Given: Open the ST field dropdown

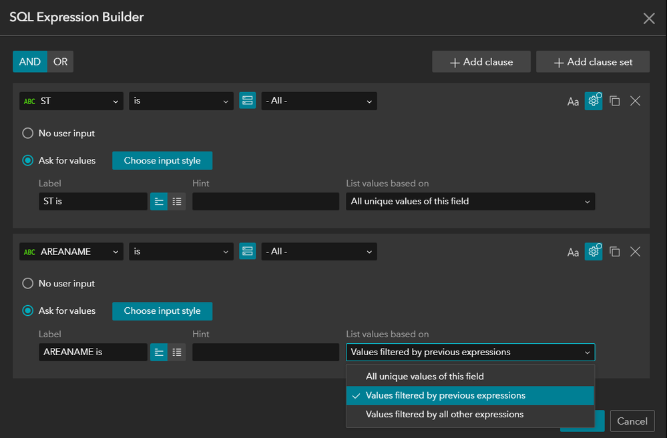Looking at the screenshot, I should (71, 101).
